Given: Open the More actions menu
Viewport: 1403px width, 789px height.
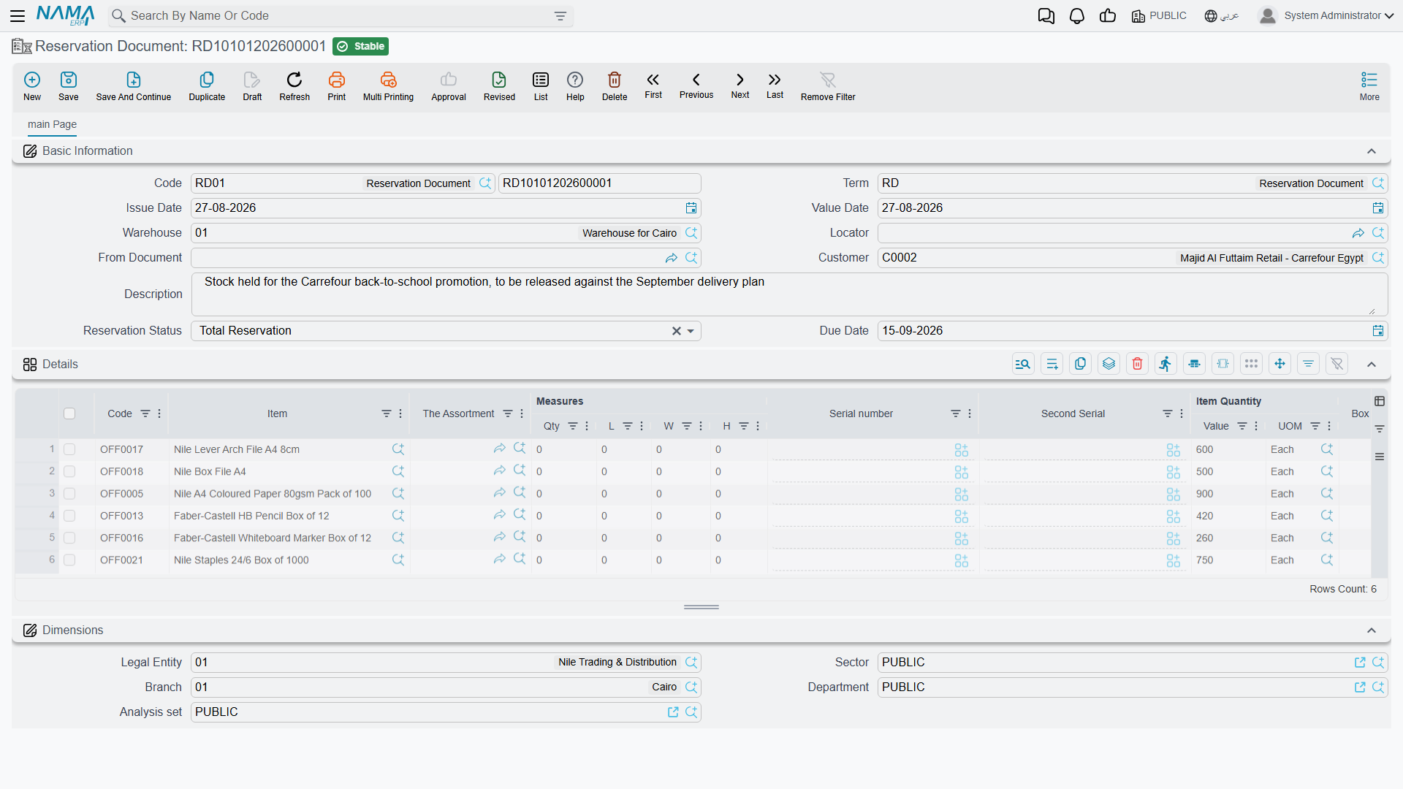Looking at the screenshot, I should [x=1369, y=85].
